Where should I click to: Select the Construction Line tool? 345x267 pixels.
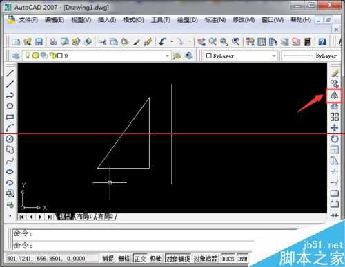pos(10,84)
